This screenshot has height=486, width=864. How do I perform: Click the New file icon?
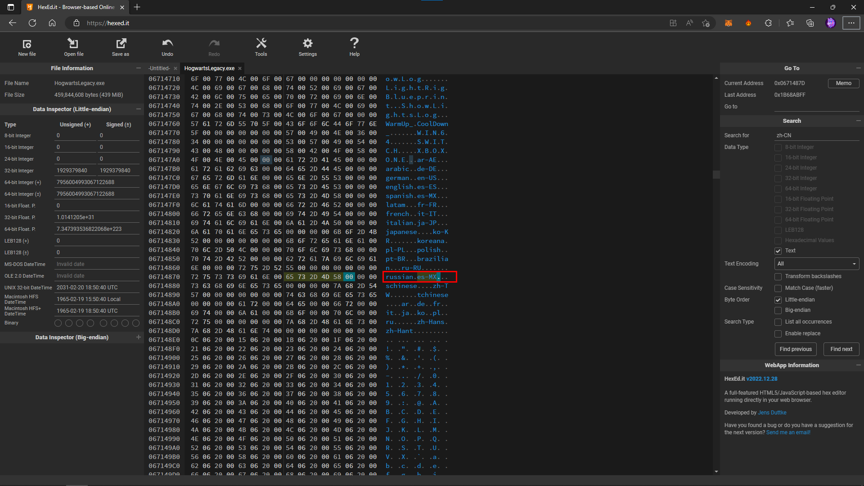click(27, 44)
